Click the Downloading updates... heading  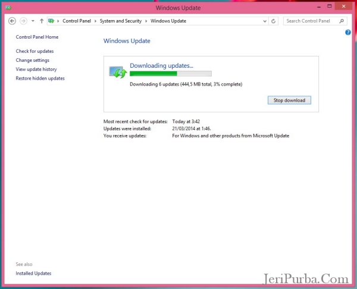tap(161, 65)
